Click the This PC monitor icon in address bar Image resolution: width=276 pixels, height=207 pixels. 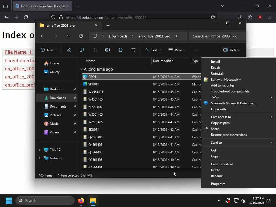point(95,36)
